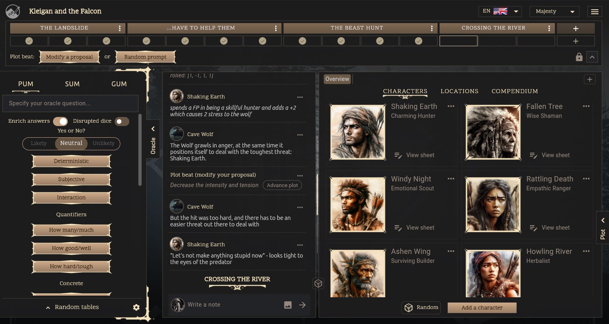Screen dimensions: 609x324
Task: Open the Majesty theme dropdown
Action: (554, 11)
